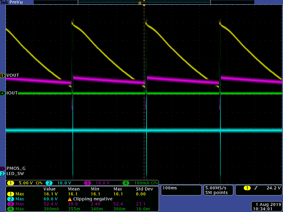Click the trigger rising-edge slope icon
This screenshot has height=212, width=283.
(256, 188)
